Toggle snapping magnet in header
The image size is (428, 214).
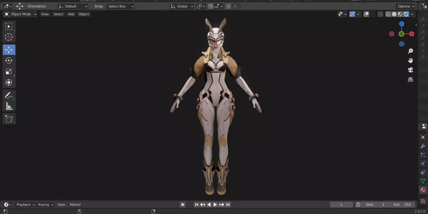pos(211,6)
